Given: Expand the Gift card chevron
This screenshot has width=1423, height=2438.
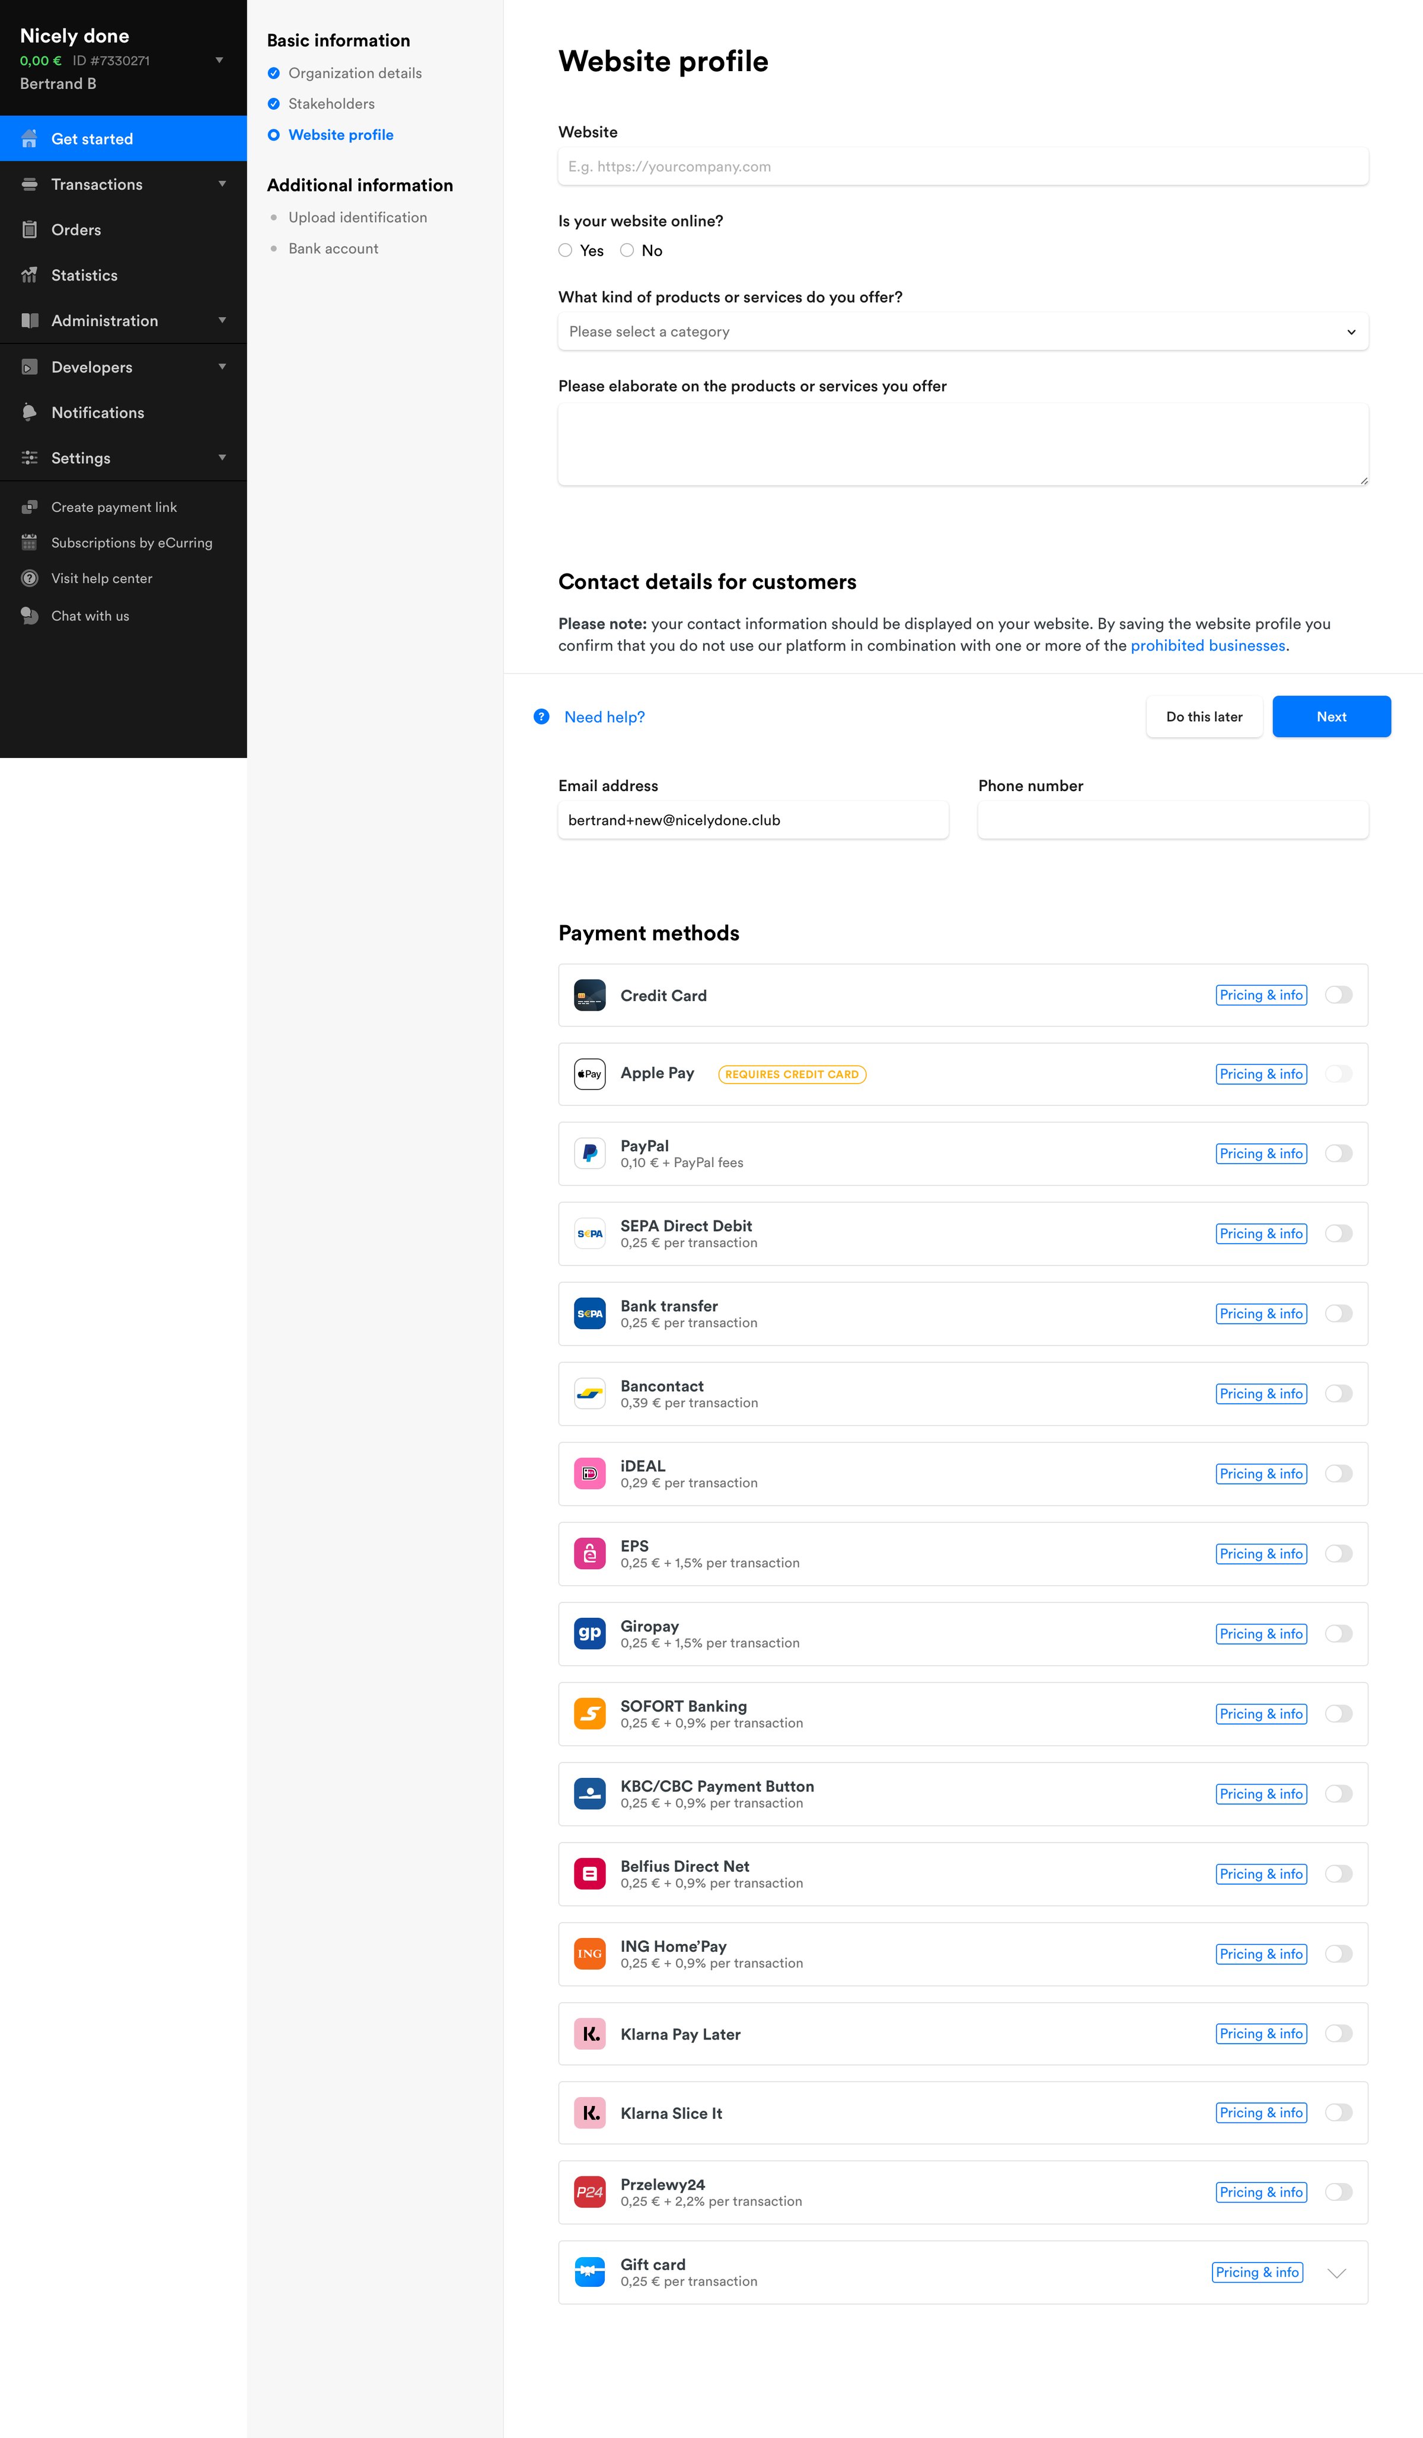Looking at the screenshot, I should (1337, 2273).
